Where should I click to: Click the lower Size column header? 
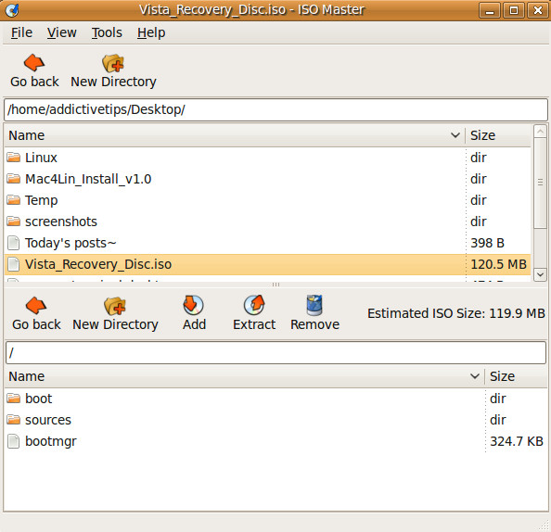516,376
